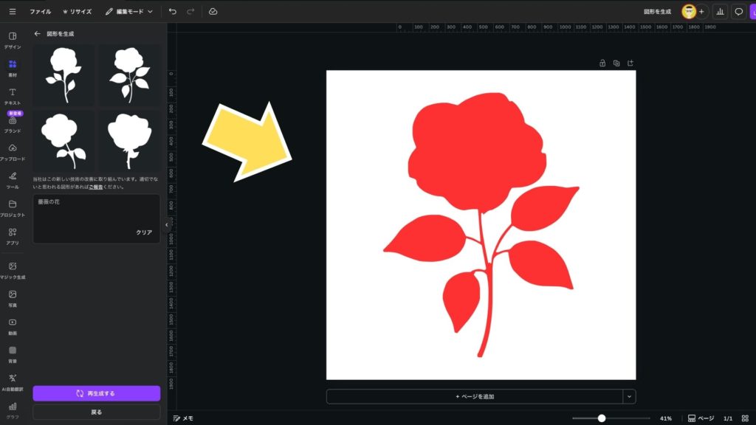Screen dimensions: 756x425
Task: Click the undo arrow icon
Action: point(173,12)
